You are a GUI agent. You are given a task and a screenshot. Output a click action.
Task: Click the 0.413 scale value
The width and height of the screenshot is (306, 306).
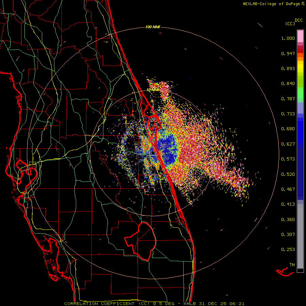[x=288, y=204]
